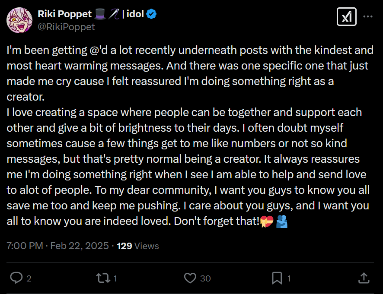Click the 129 Views count
Screen dimensions: 383x294
pos(138,246)
